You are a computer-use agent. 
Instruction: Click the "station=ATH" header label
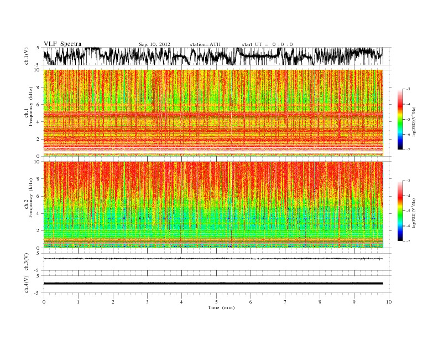(x=205, y=44)
